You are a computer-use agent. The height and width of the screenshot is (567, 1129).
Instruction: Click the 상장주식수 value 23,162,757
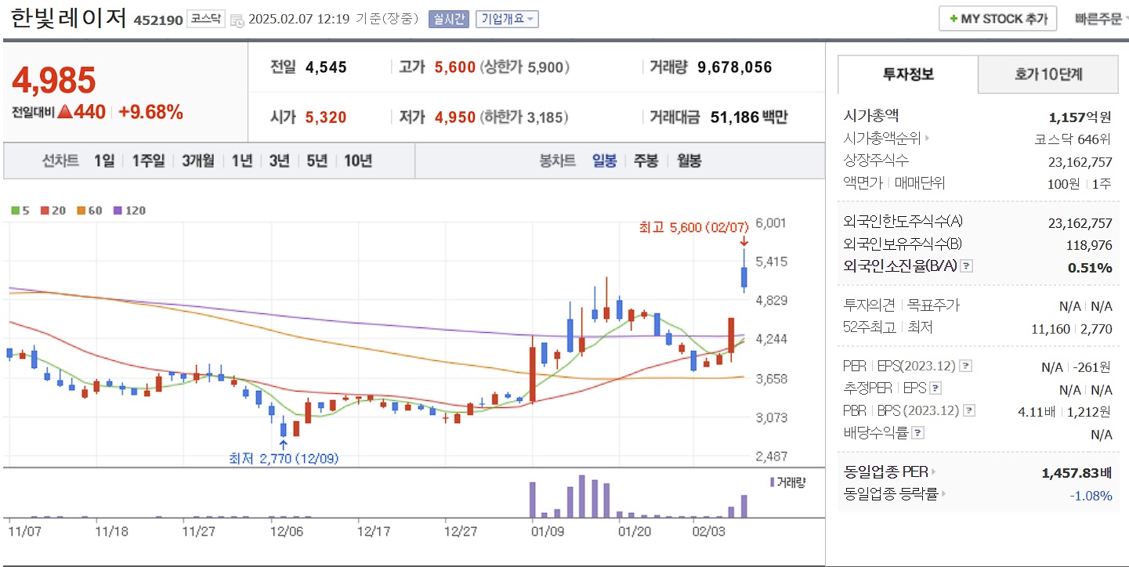(x=1080, y=161)
